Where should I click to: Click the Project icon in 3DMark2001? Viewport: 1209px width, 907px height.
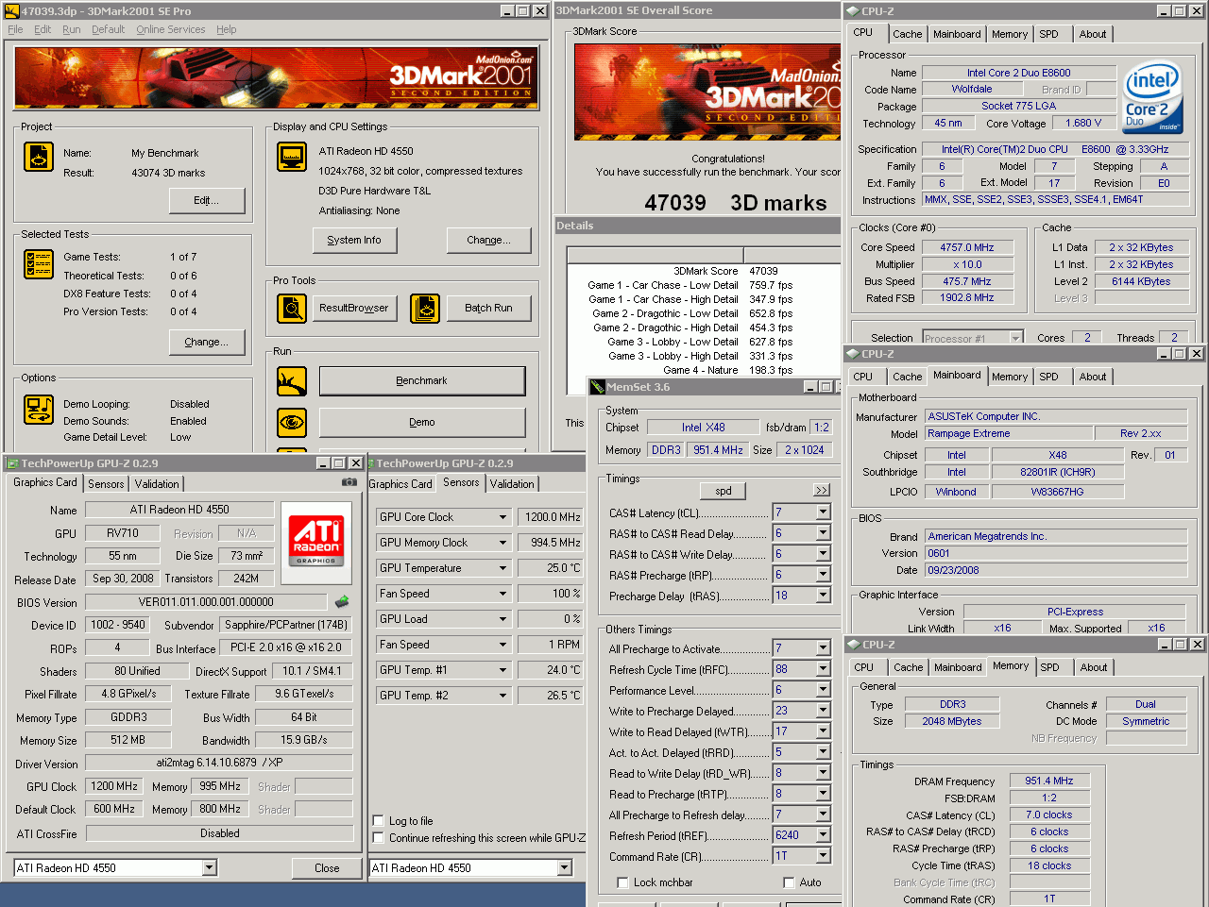tap(39, 157)
